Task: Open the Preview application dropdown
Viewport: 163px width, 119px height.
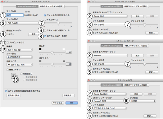Action: point(110,56)
